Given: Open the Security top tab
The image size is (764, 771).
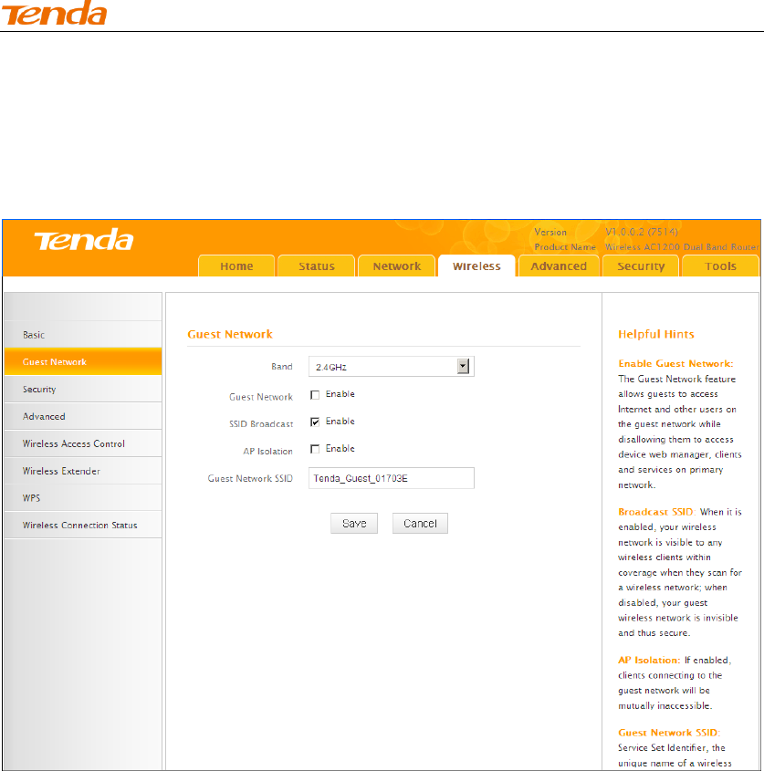Looking at the screenshot, I should coord(641,266).
